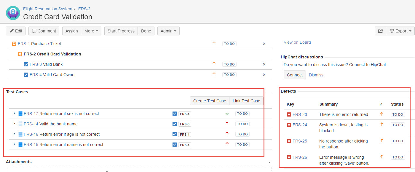415x172 pixels.
Task: Click the red bug icon beside FRS-23
Action: click(289, 114)
